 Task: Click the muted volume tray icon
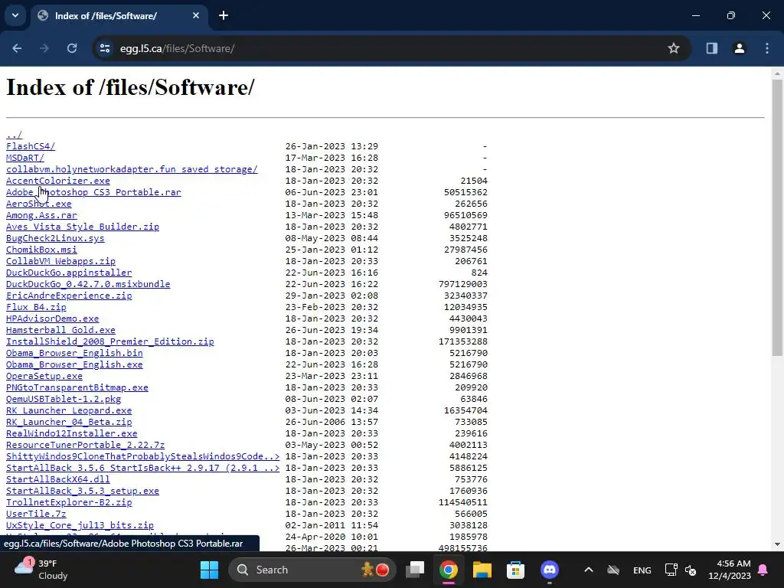tap(691, 570)
